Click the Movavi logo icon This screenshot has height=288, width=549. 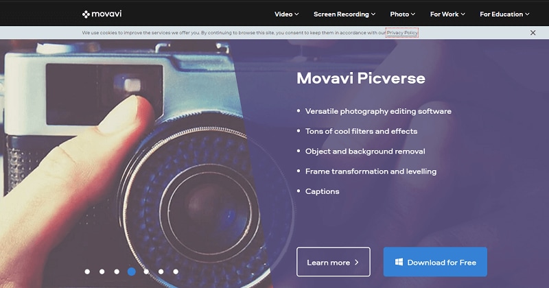click(x=86, y=14)
